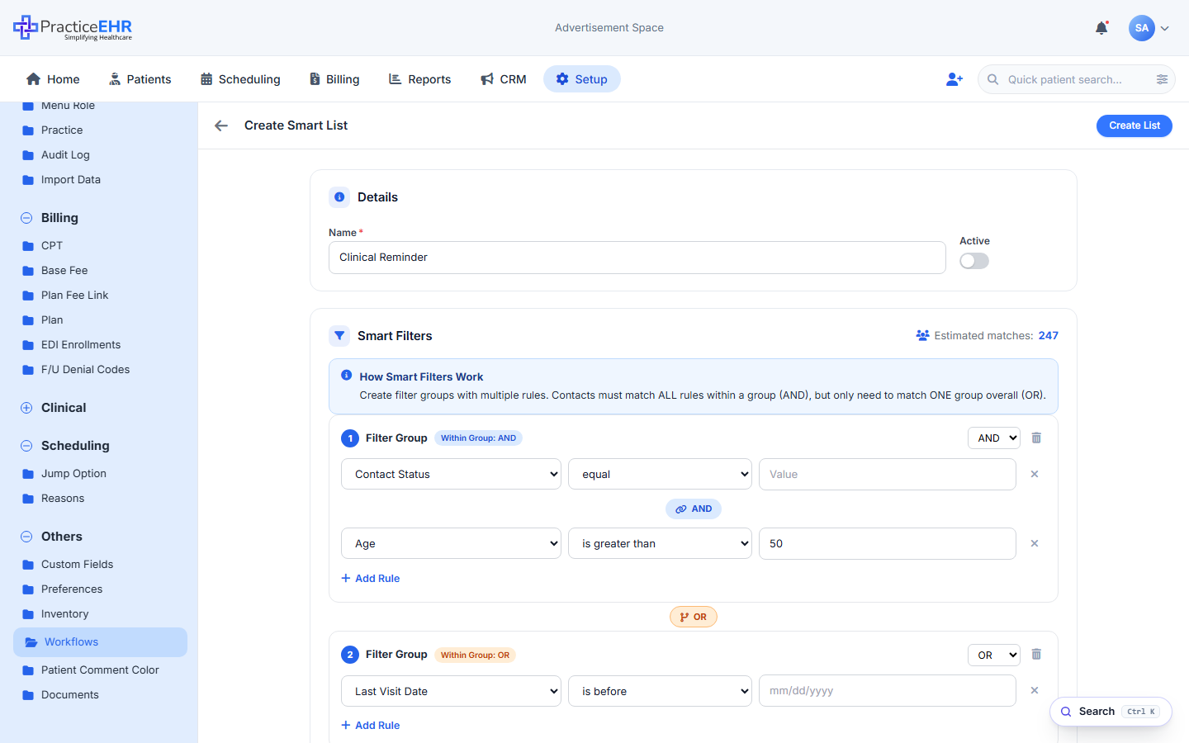This screenshot has width=1189, height=743.
Task: Remove the Age rule
Action: pyautogui.click(x=1035, y=543)
